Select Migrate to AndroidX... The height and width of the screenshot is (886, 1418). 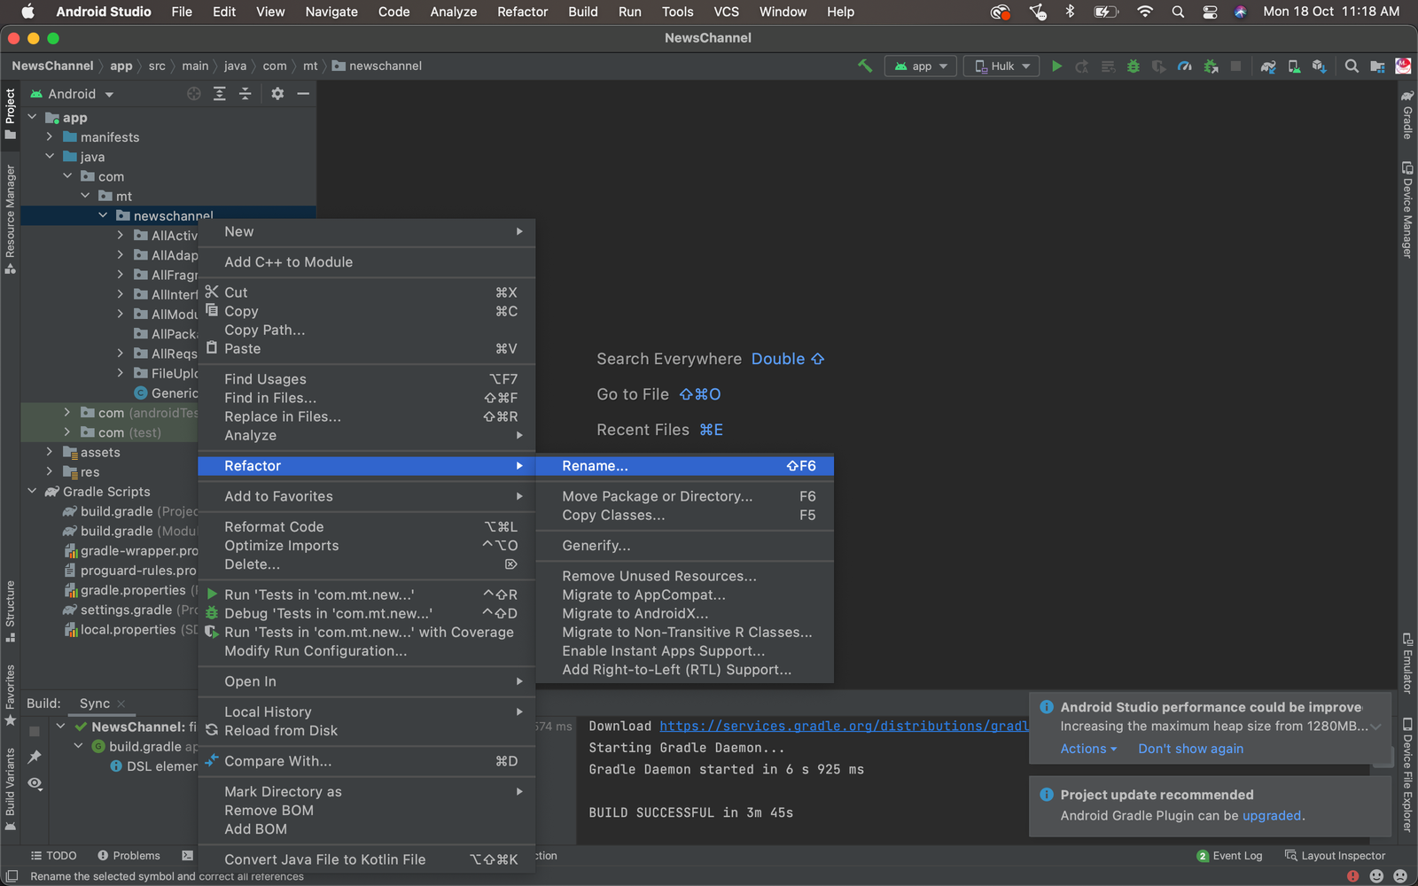[x=685, y=613]
